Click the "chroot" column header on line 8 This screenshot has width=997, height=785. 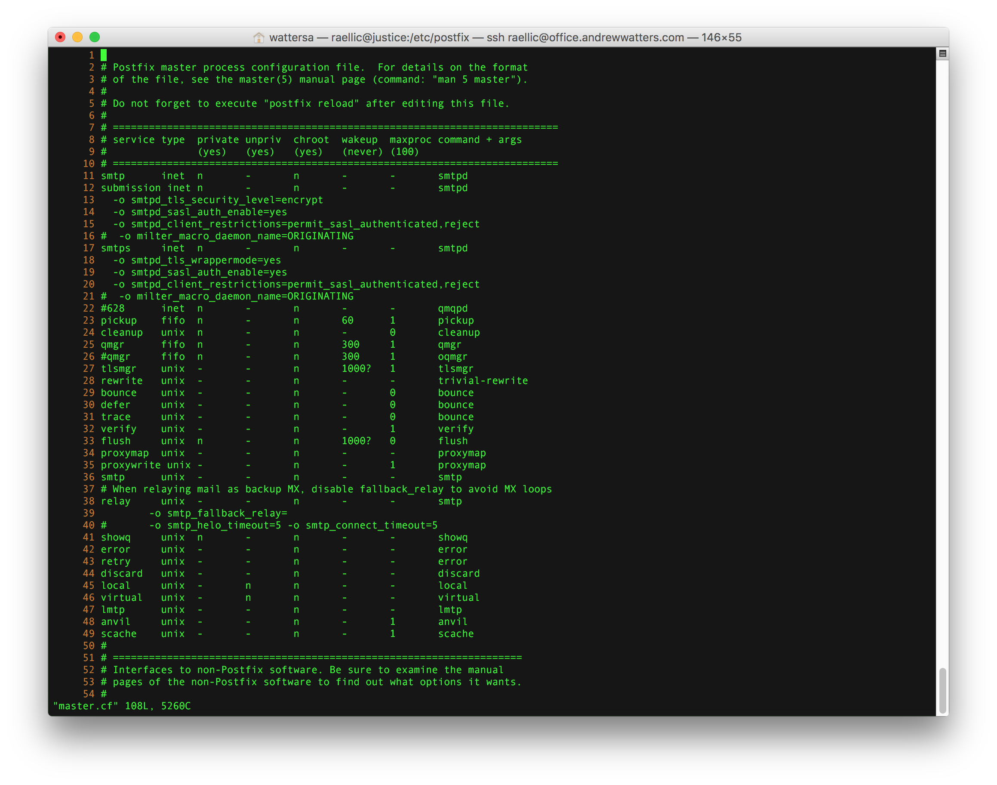click(311, 140)
